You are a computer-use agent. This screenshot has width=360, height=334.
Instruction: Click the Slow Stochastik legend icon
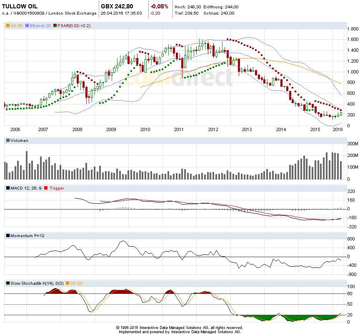click(7, 283)
